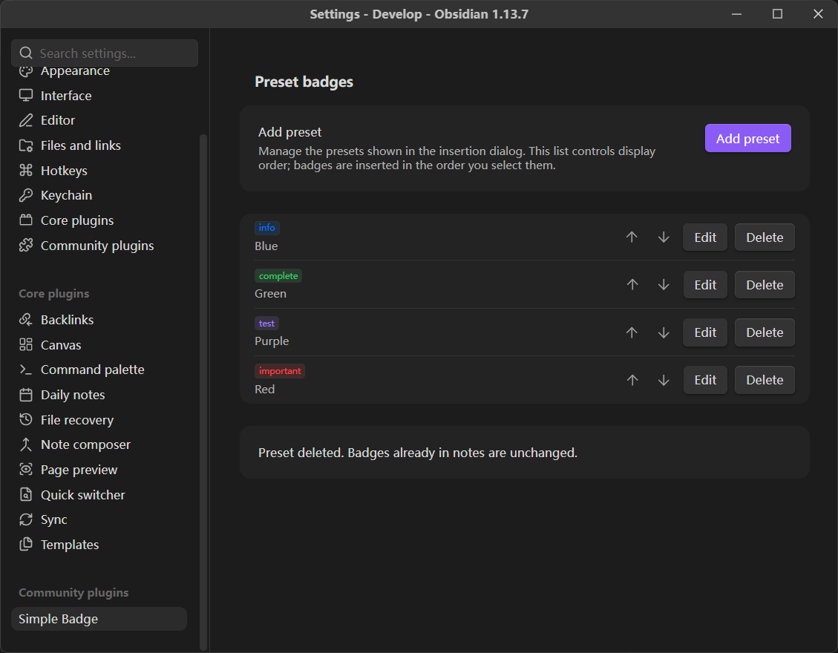
Task: Open Community plugins settings tab
Action: pos(99,246)
